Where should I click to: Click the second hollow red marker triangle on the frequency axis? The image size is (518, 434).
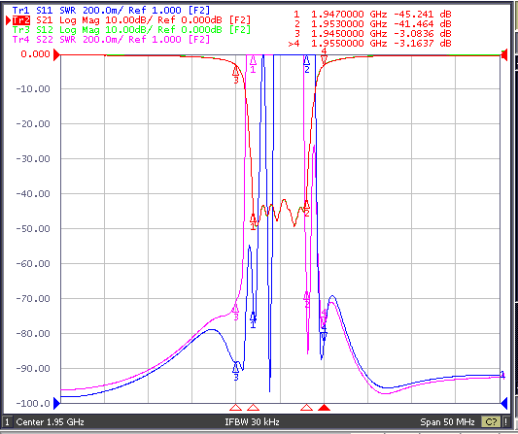[253, 407]
